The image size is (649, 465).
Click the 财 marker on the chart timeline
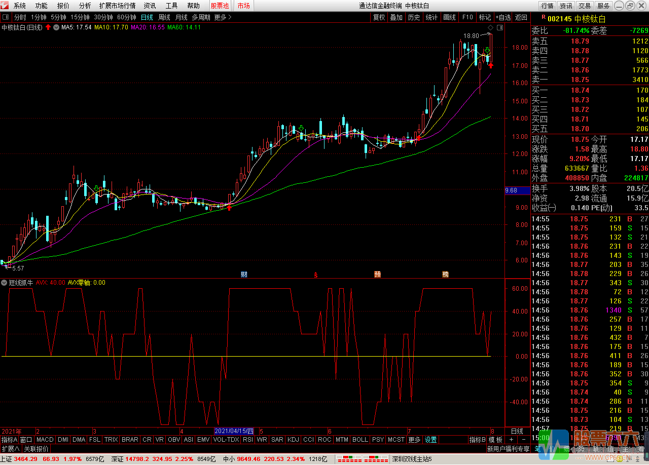tap(244, 275)
